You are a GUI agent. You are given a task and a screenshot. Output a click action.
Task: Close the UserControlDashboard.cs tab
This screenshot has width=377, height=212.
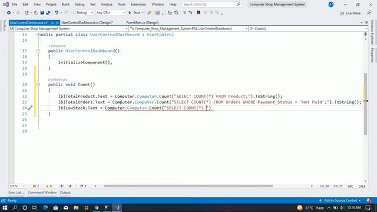[x=57, y=23]
